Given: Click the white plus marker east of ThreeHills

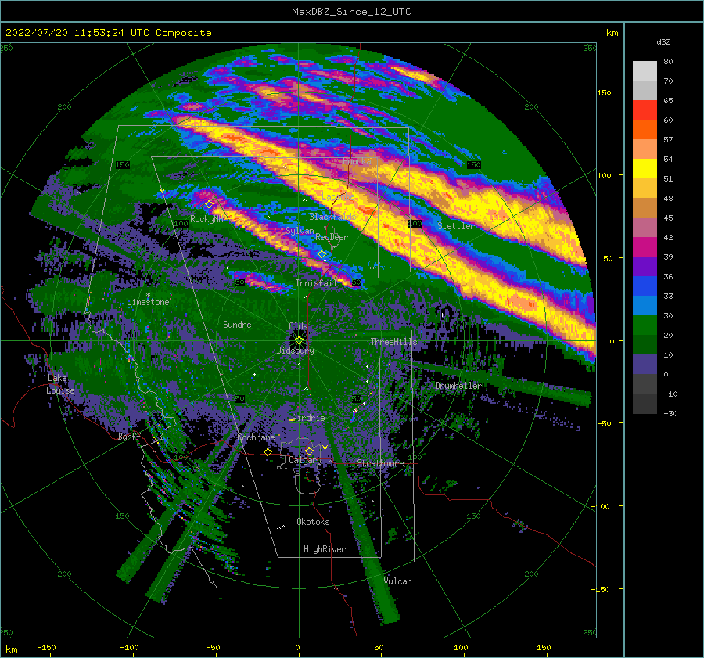Looking at the screenshot, I should pos(442,315).
